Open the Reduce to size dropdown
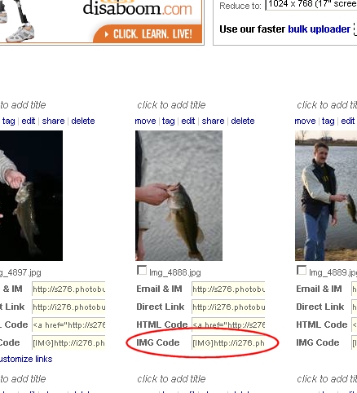This screenshot has height=393, width=357. coord(311,5)
